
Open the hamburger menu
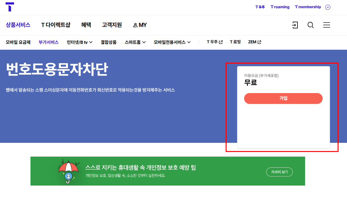326,25
